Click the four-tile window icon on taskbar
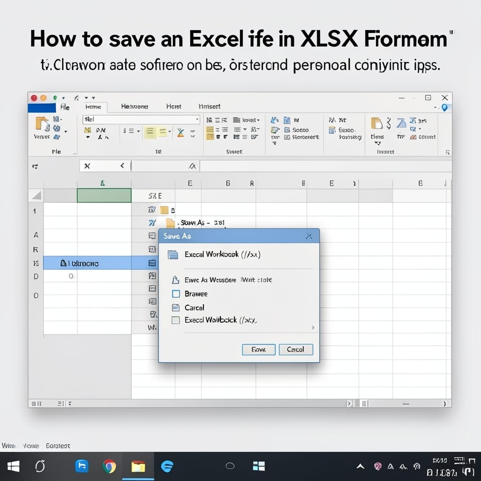The height and width of the screenshot is (481, 481). (259, 466)
